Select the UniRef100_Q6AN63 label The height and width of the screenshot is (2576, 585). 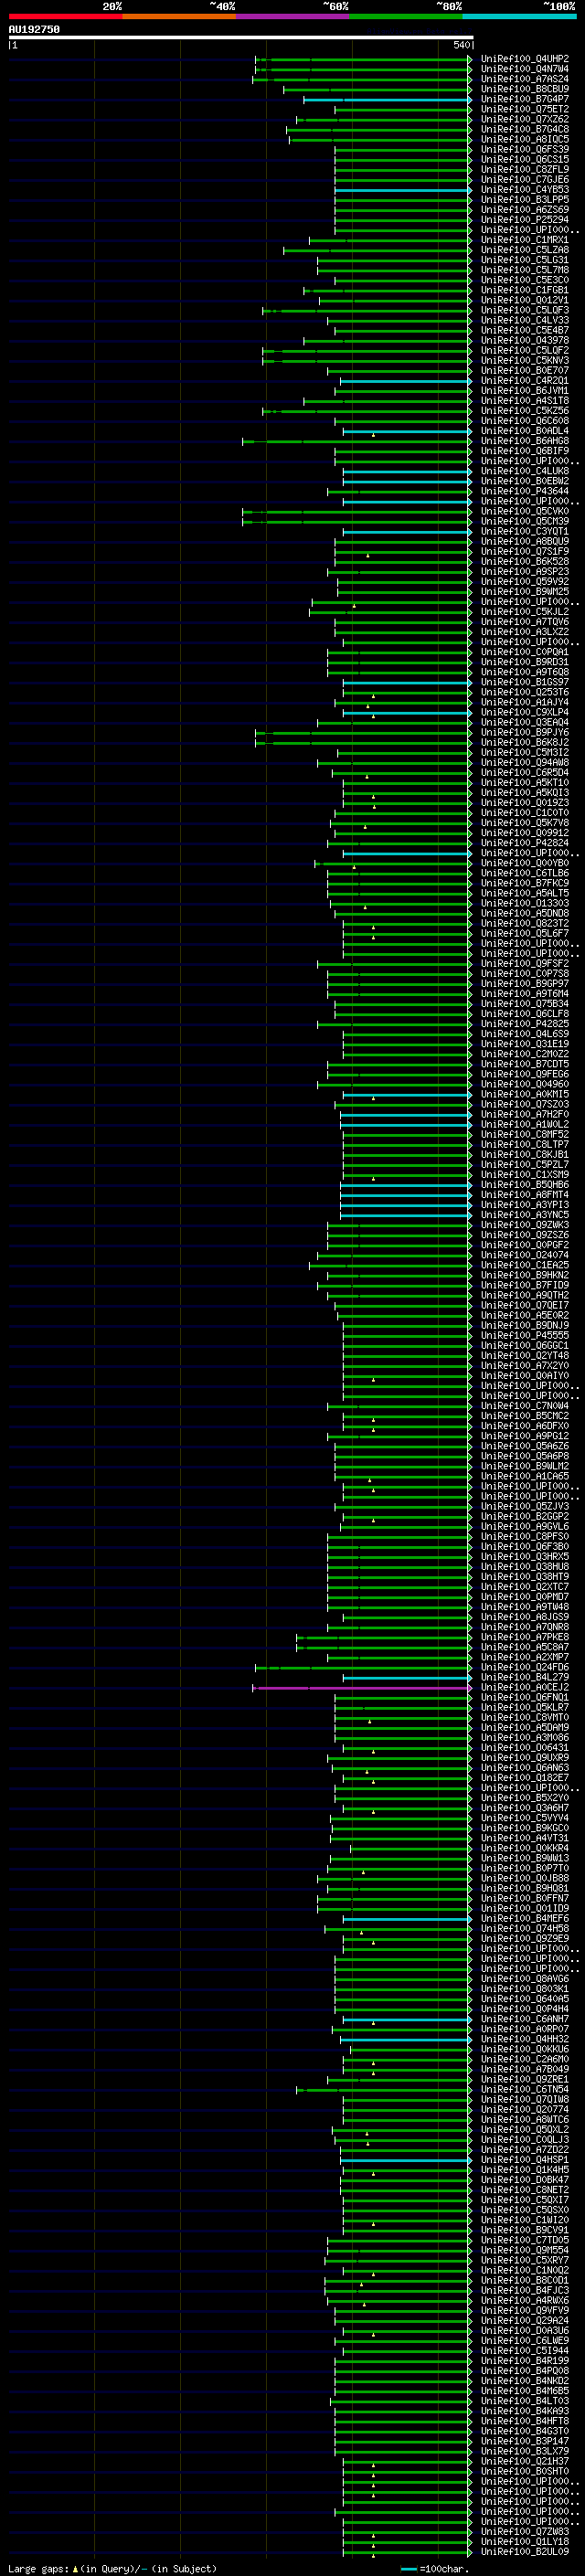pos(525,1767)
